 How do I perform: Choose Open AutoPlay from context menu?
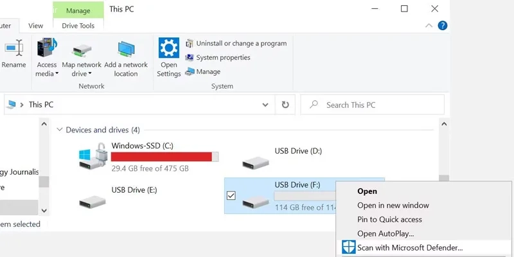(385, 233)
